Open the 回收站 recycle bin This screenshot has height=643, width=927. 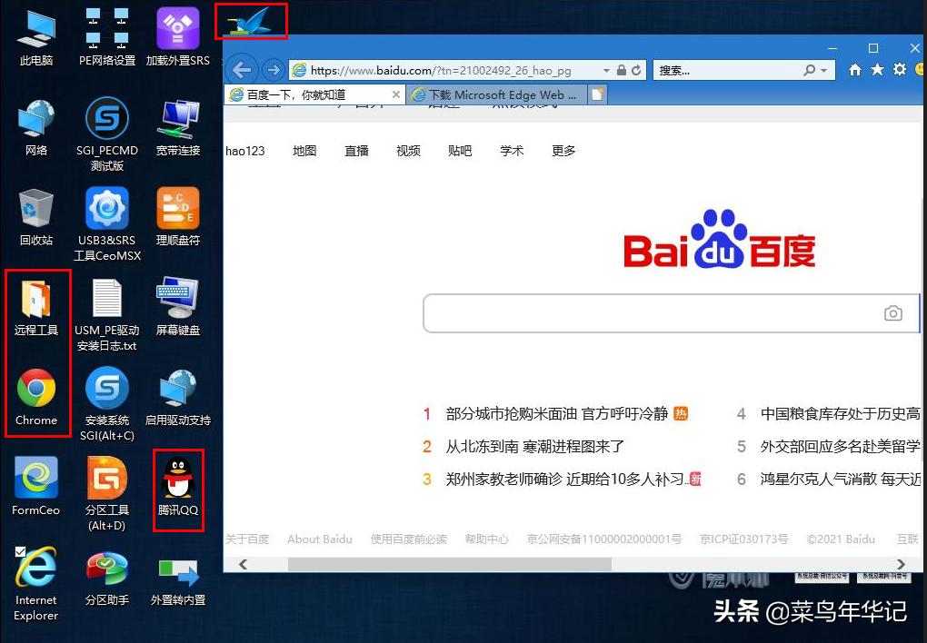coord(36,217)
